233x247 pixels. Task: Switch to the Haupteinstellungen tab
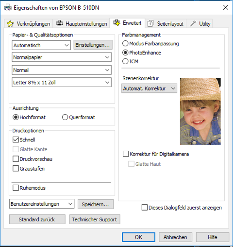pyautogui.click(x=81, y=24)
